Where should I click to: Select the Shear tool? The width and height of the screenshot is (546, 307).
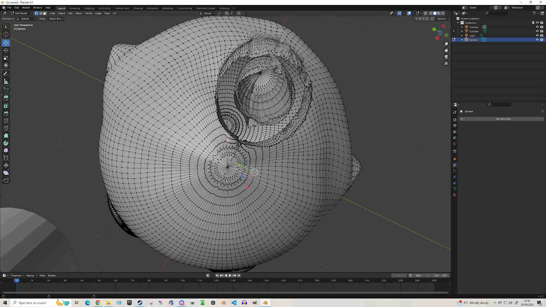6,173
